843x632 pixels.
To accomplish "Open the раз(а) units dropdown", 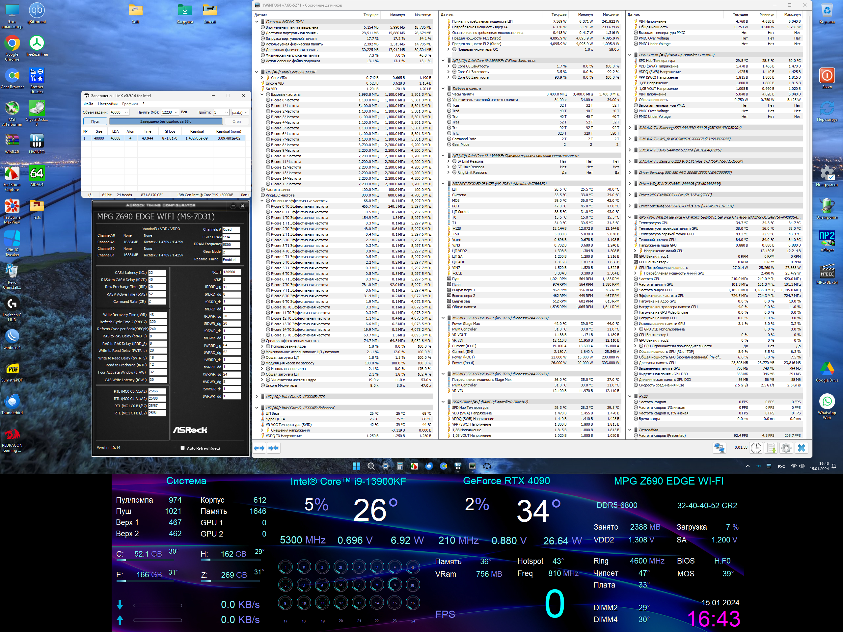I will pos(246,112).
